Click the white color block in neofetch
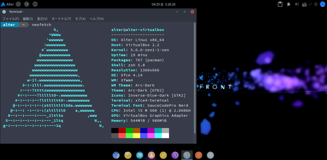 click(x=165, y=136)
